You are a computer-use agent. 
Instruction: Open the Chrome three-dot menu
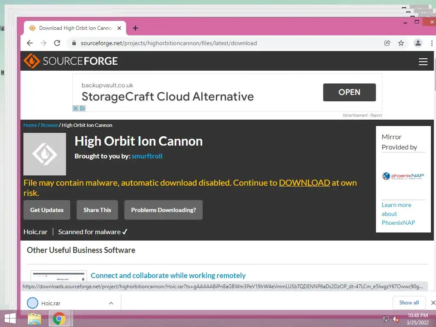432,43
